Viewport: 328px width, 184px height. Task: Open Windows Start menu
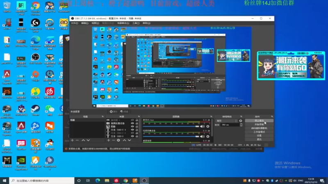(x=5, y=180)
